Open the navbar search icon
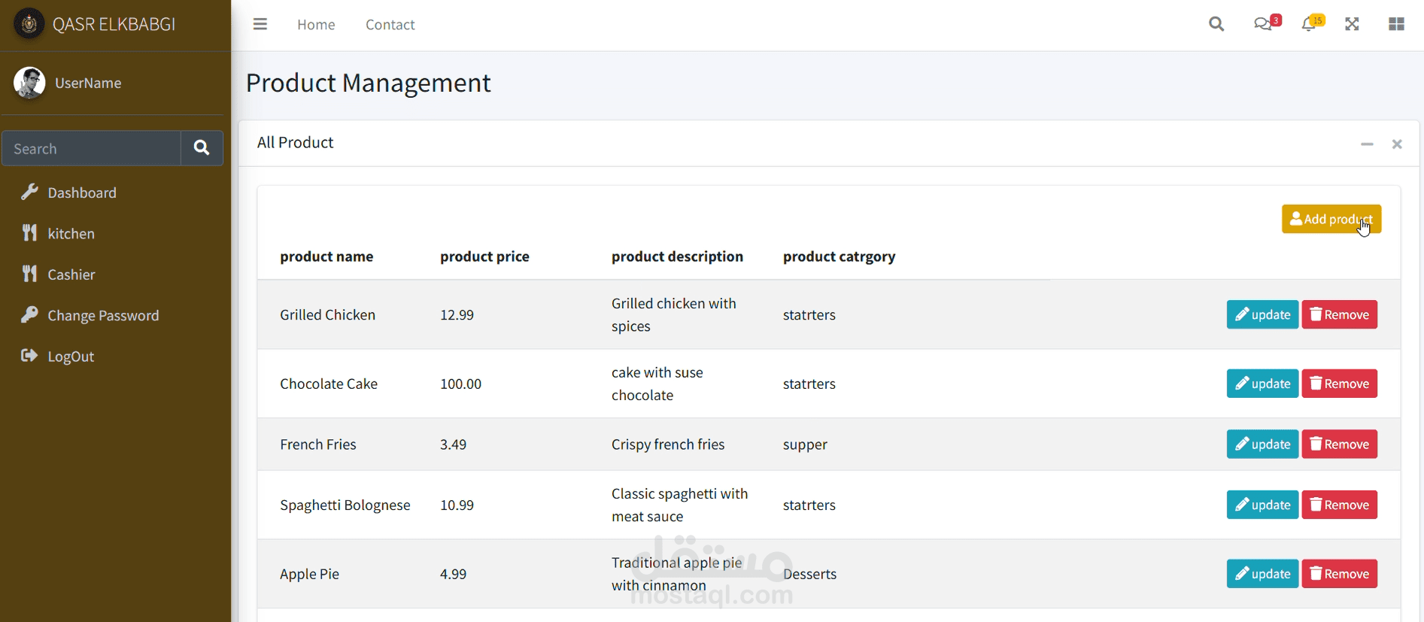The height and width of the screenshot is (622, 1424). click(x=1216, y=24)
